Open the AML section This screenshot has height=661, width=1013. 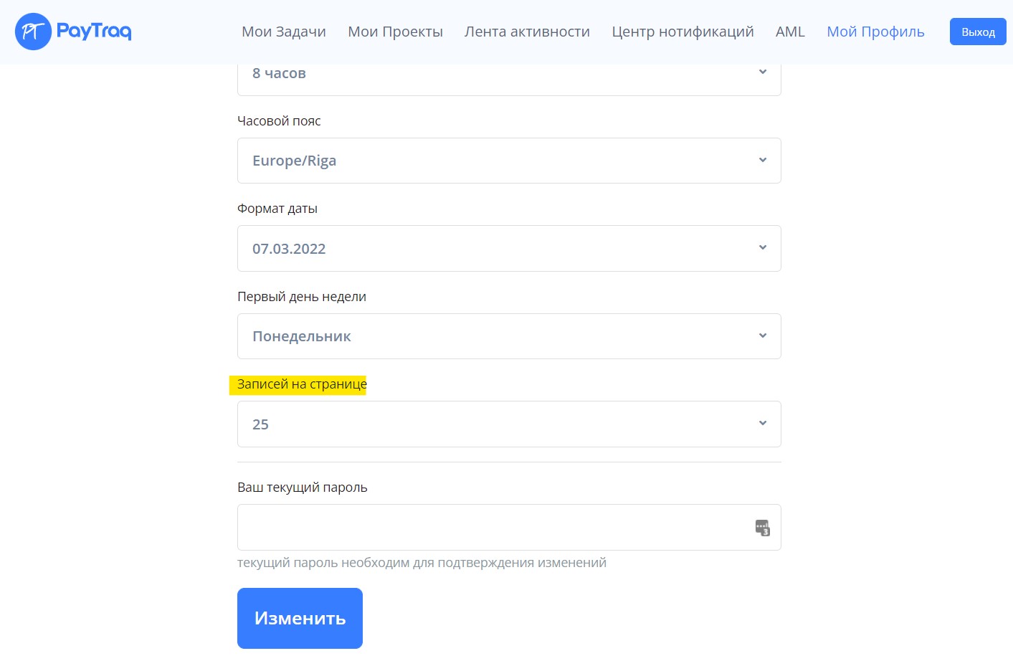point(790,32)
